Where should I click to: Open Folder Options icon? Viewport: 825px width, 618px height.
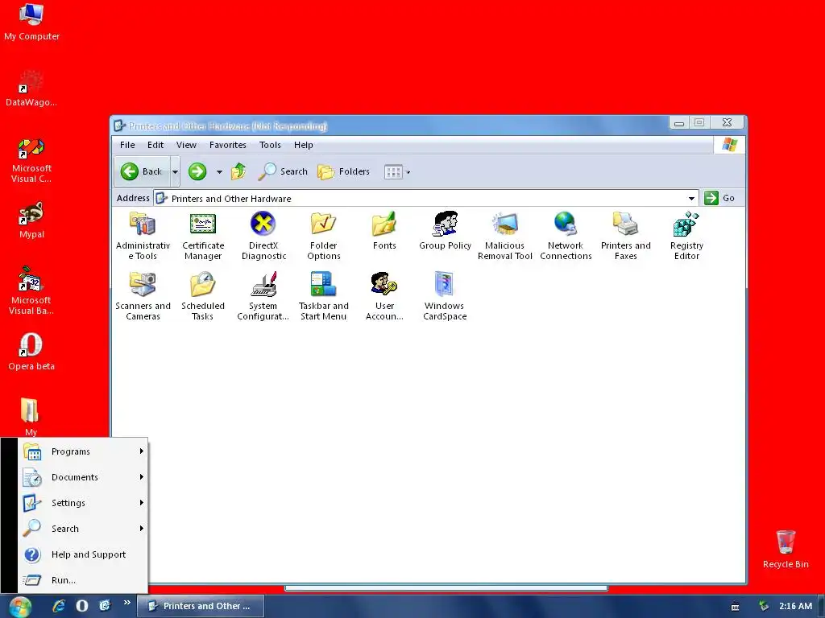324,236
